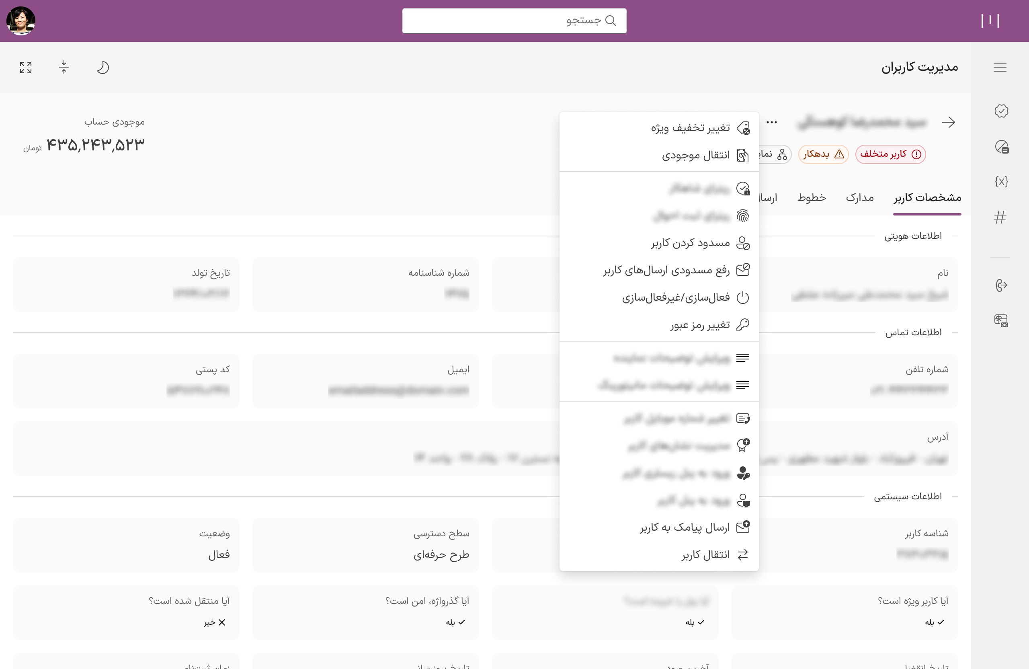Click the اطلاعات هویتی section heading
The width and height of the screenshot is (1029, 669).
click(x=913, y=236)
